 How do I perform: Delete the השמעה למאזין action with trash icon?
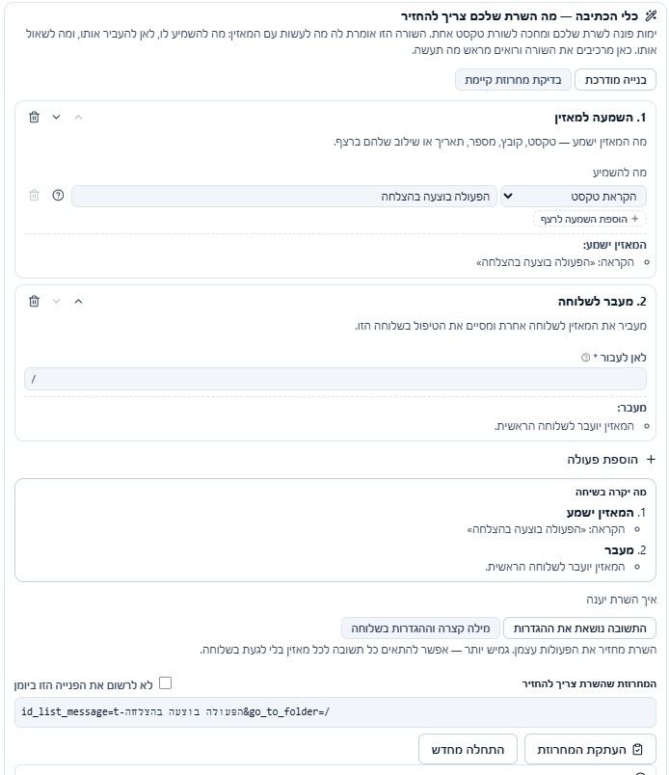34,118
